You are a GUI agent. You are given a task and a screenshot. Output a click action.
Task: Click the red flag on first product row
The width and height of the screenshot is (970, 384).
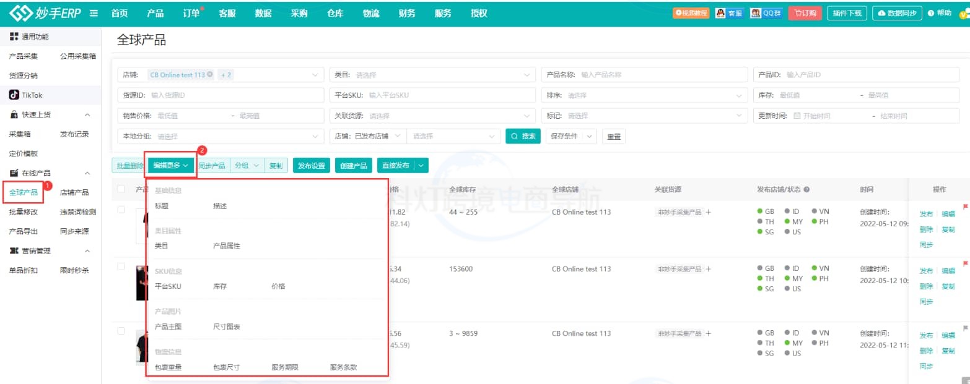point(964,206)
